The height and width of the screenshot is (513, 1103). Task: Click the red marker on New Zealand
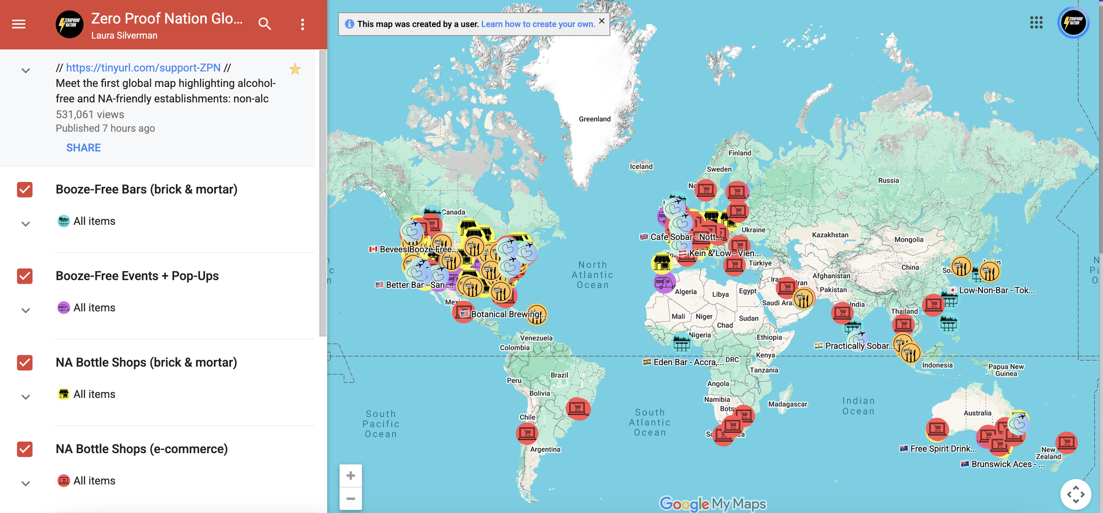(x=1066, y=442)
